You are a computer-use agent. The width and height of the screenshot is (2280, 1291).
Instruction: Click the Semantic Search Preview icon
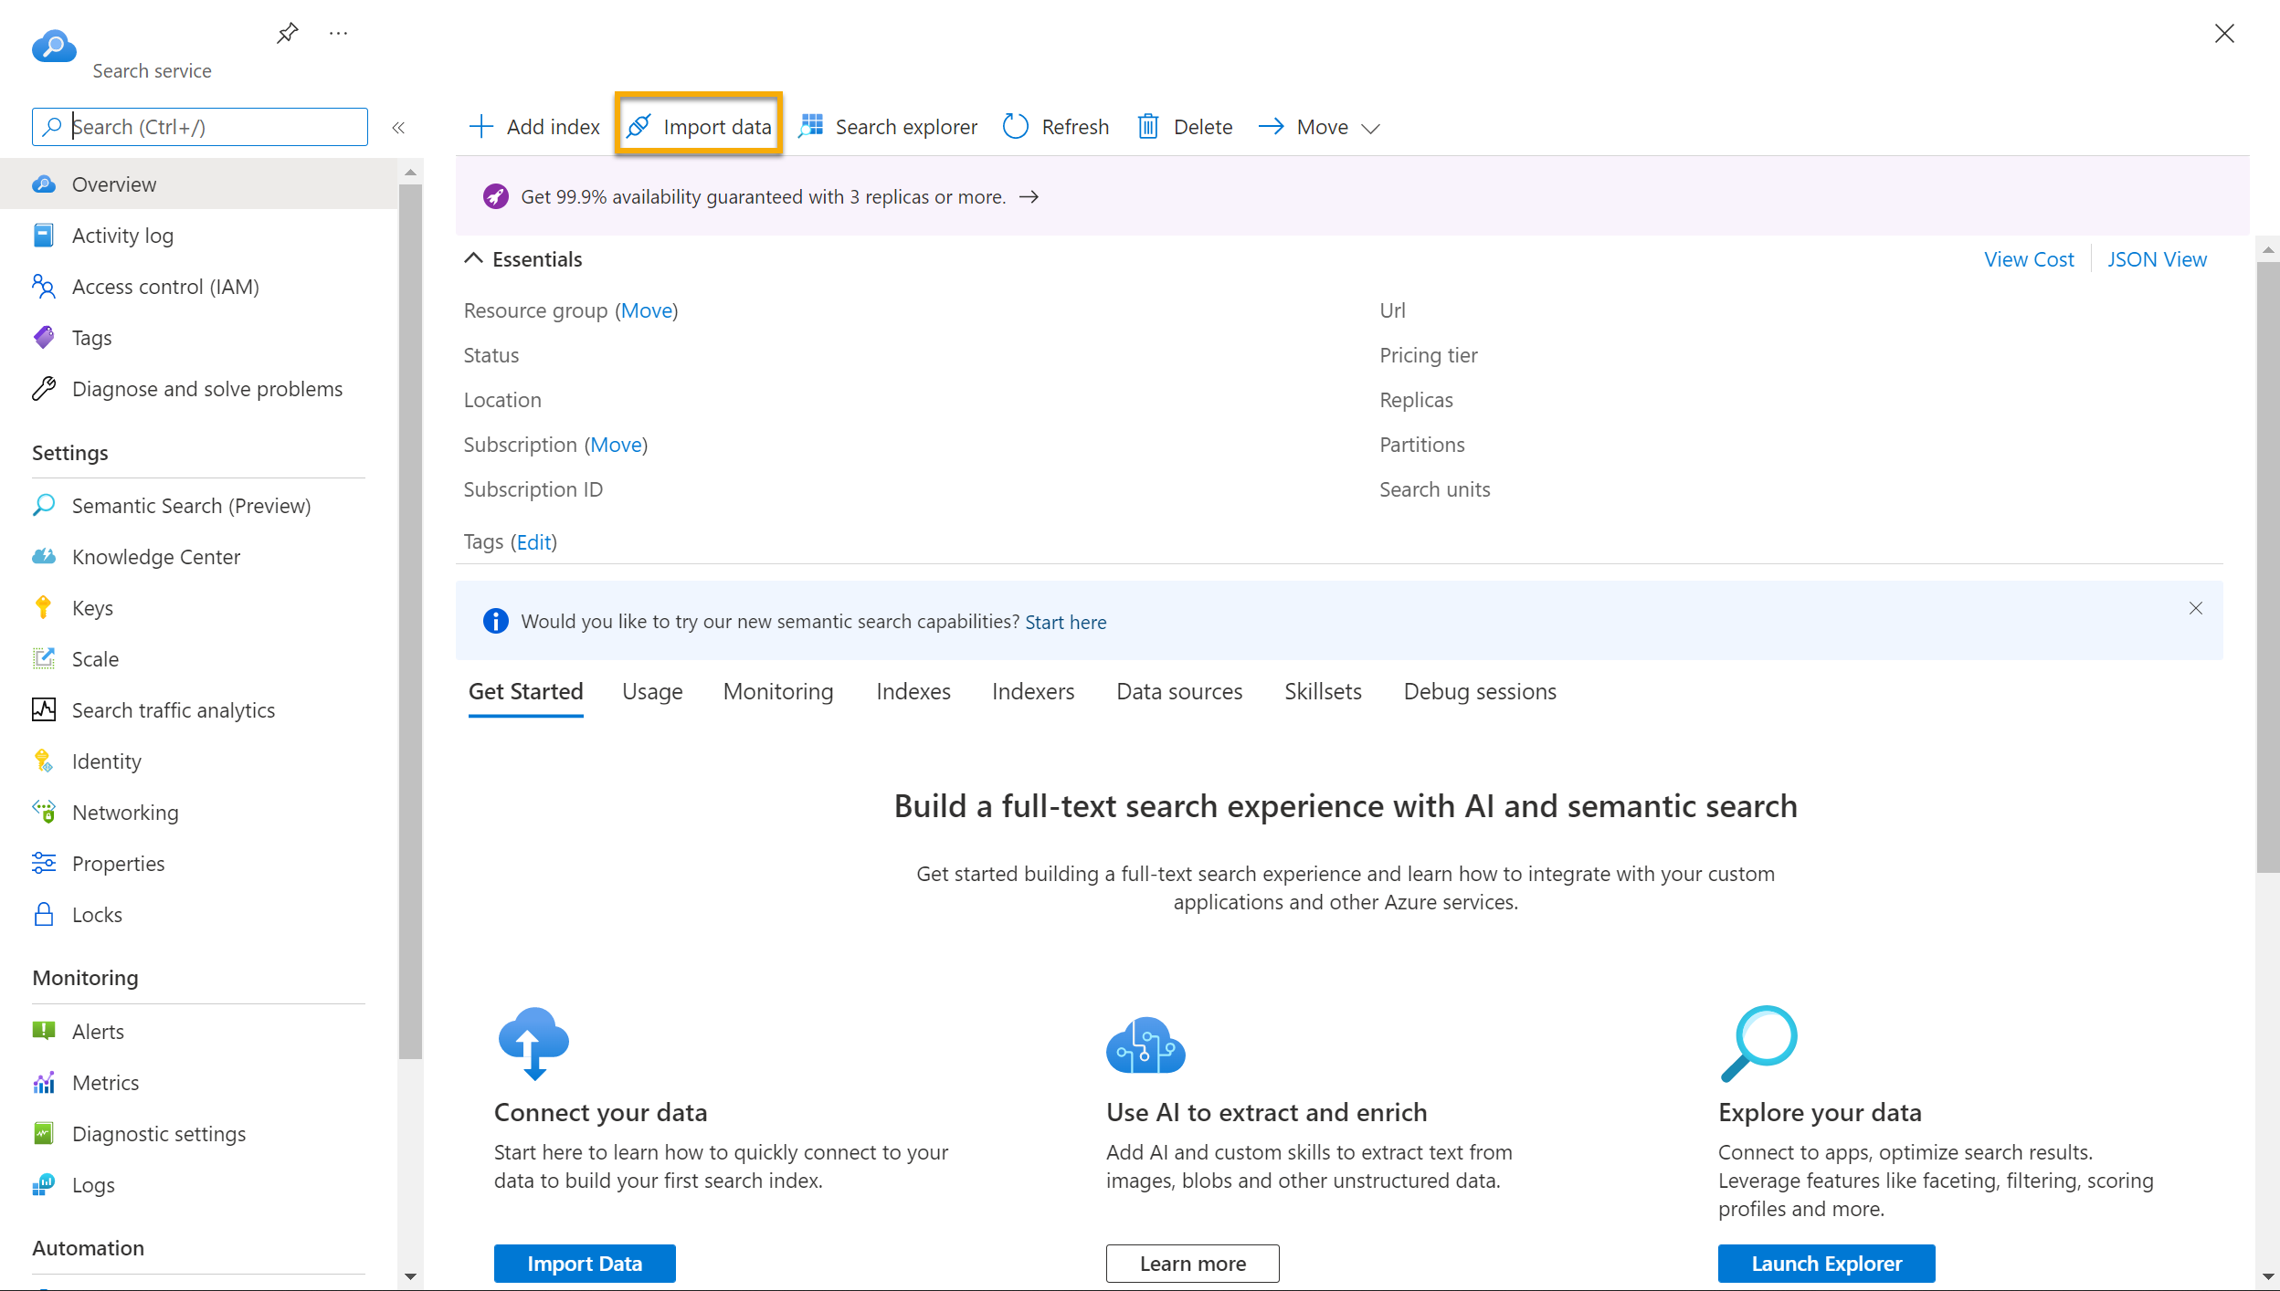click(x=46, y=506)
